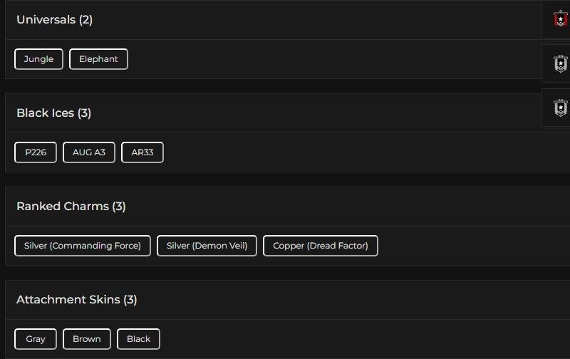Select the Silver (Commanding Force) charm tag
The width and height of the screenshot is (570, 359).
pyautogui.click(x=83, y=246)
